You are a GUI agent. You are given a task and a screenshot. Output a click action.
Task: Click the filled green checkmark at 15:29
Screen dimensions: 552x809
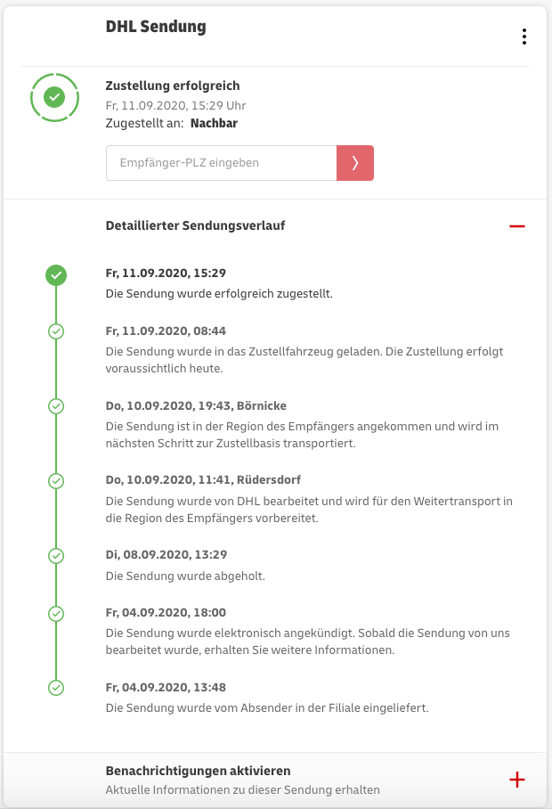[56, 274]
